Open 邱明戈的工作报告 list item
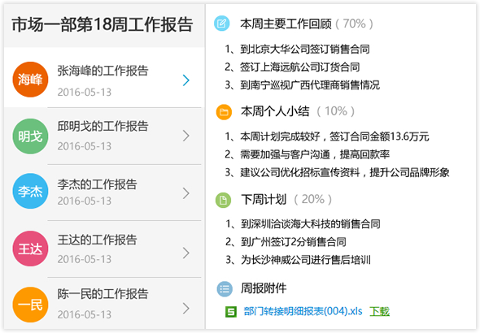The height and width of the screenshot is (333, 480). coord(104,136)
